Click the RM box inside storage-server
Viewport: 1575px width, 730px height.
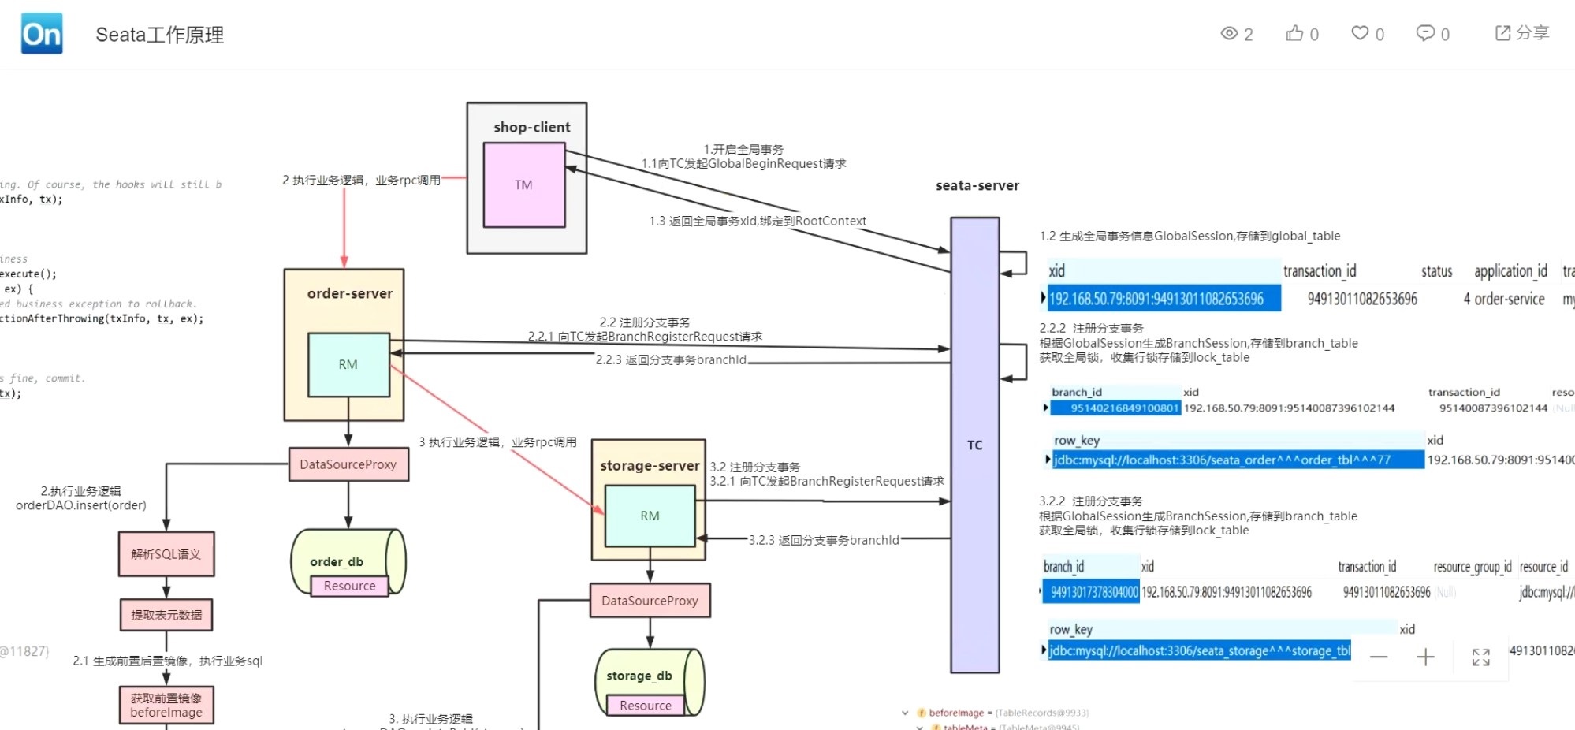pos(650,516)
